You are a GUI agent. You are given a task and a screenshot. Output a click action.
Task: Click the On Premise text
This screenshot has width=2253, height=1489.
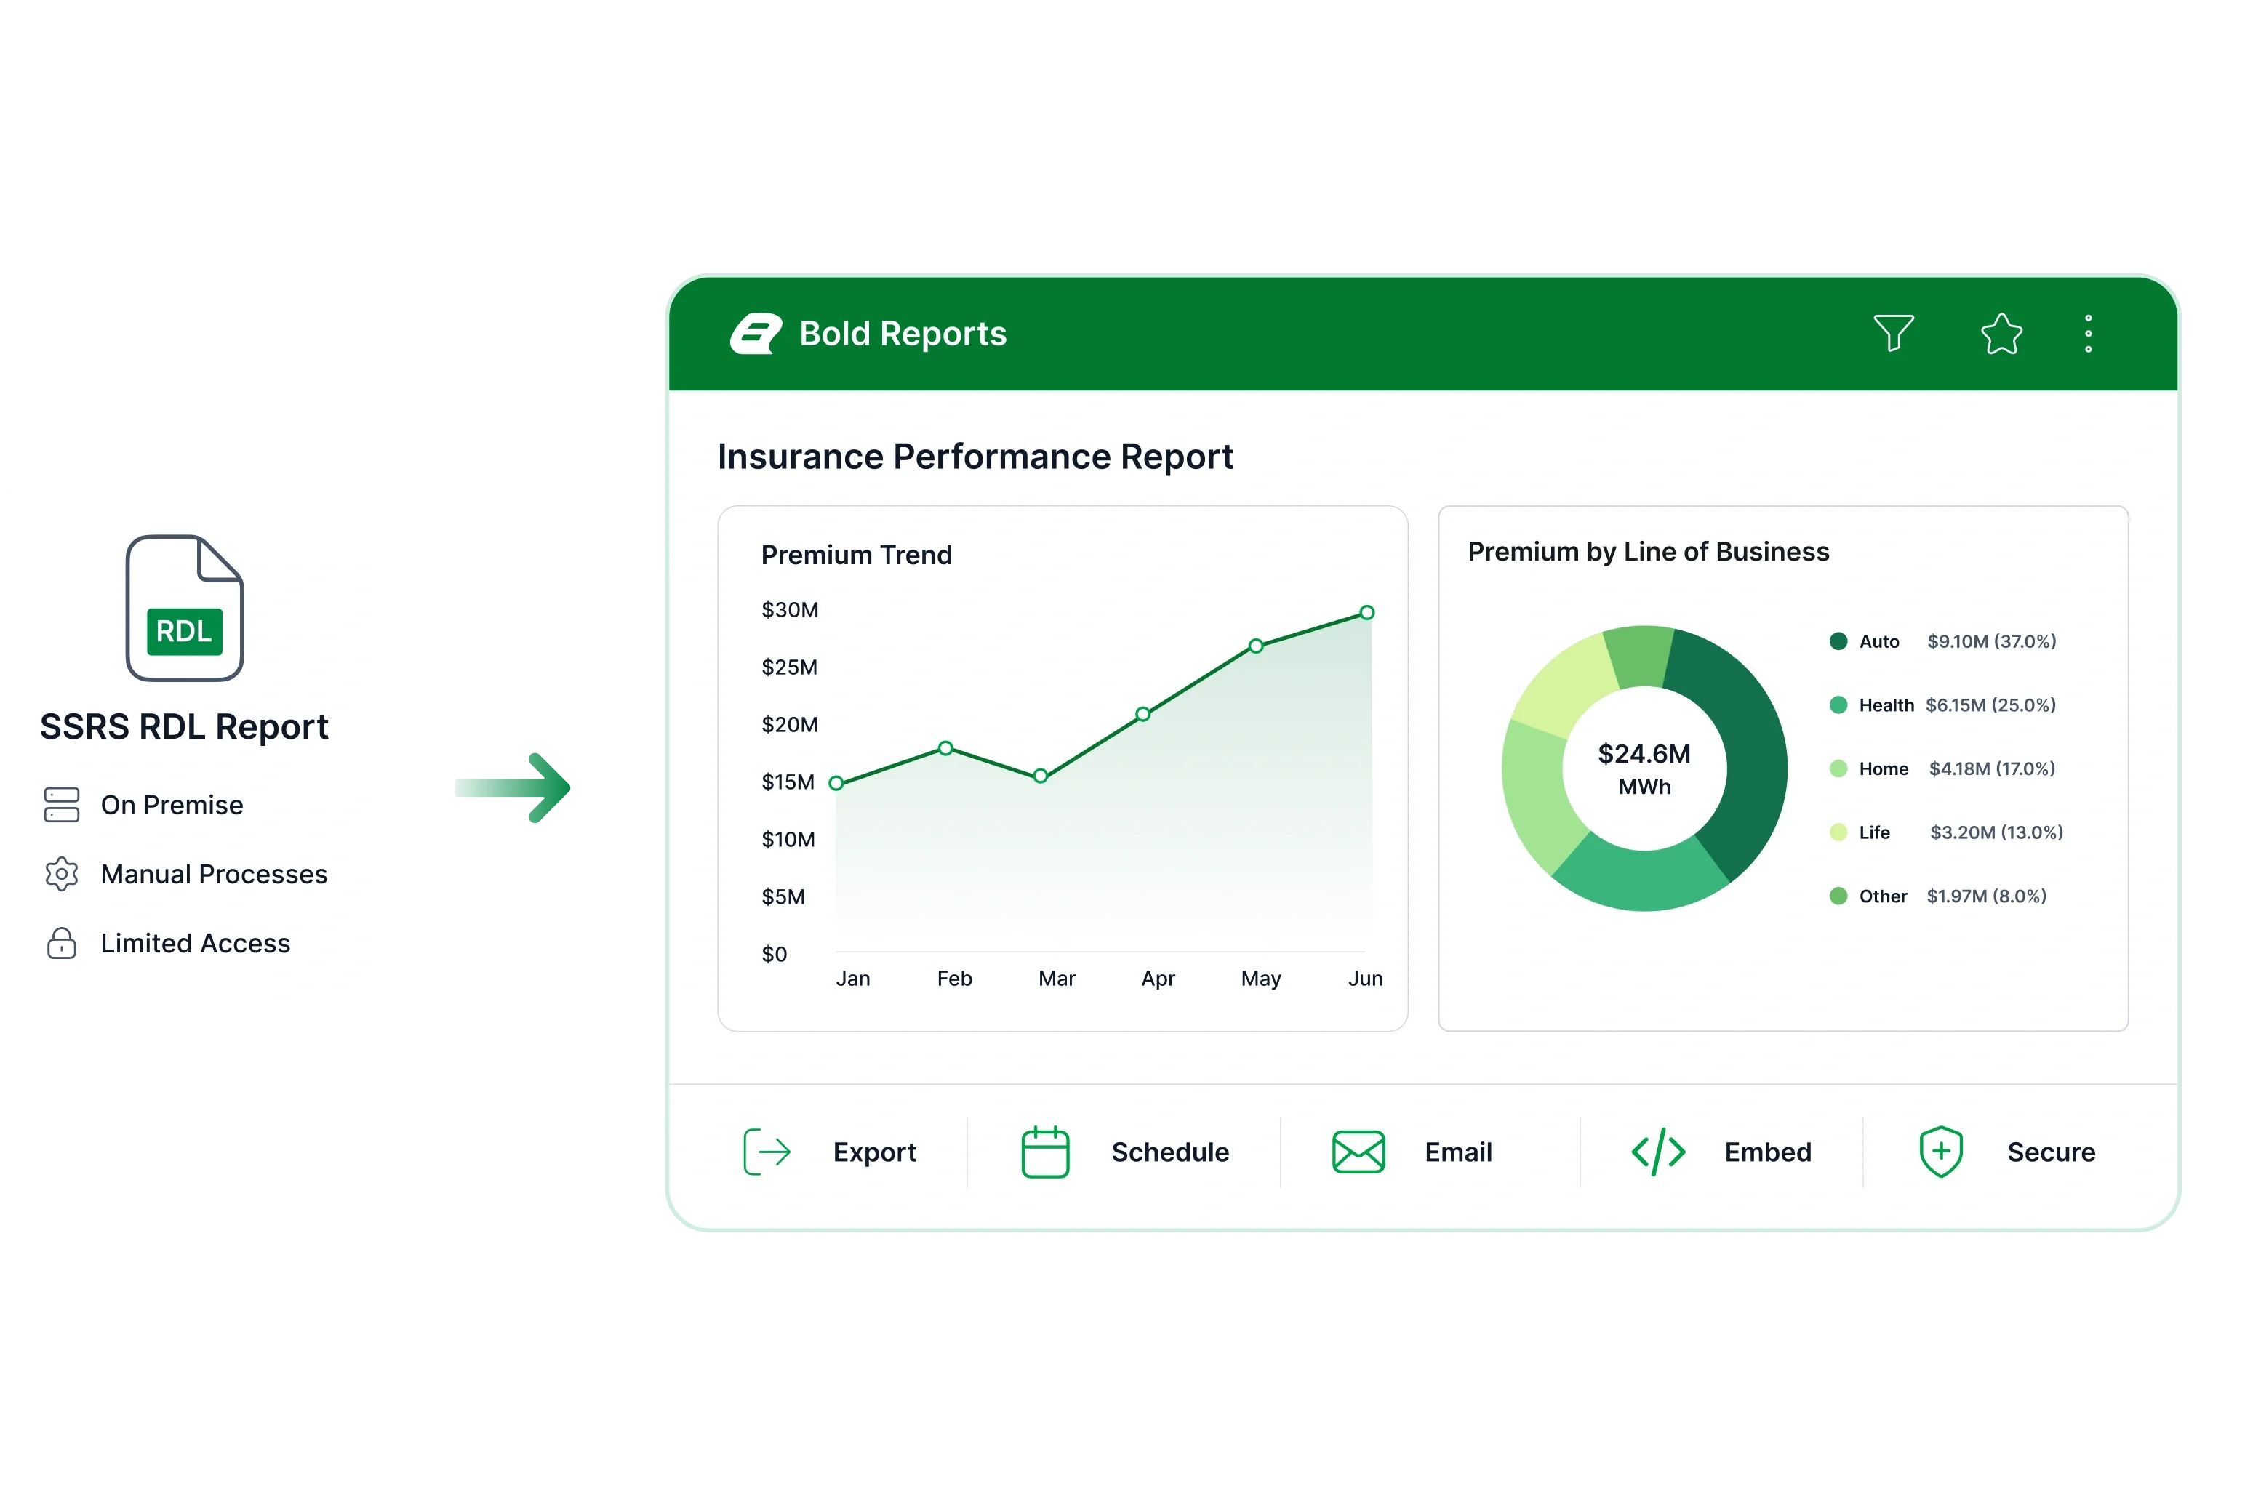coord(172,806)
